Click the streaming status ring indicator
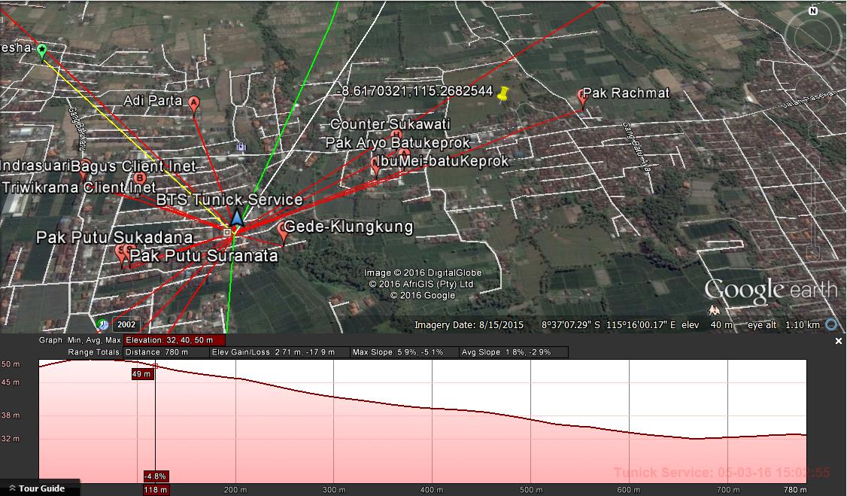Image resolution: width=847 pixels, height=496 pixels. [832, 324]
